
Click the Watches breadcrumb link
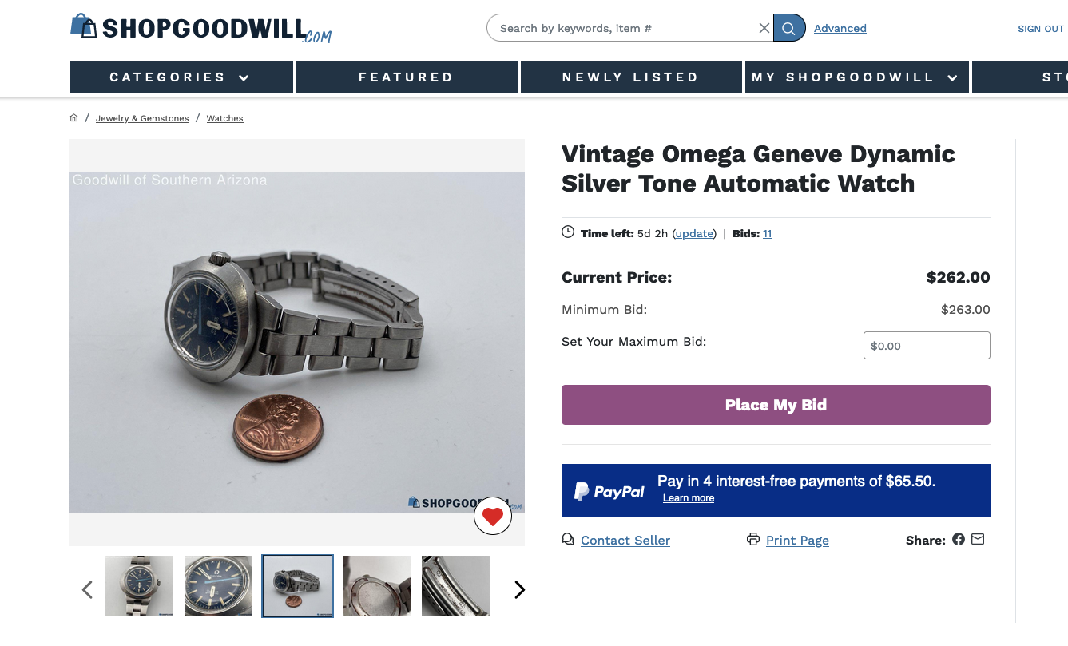224,118
